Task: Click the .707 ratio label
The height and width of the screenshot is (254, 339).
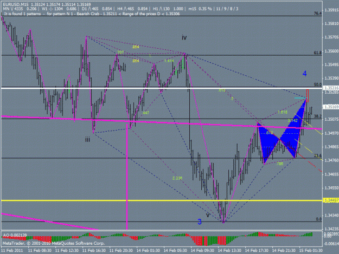Action: pos(120,52)
